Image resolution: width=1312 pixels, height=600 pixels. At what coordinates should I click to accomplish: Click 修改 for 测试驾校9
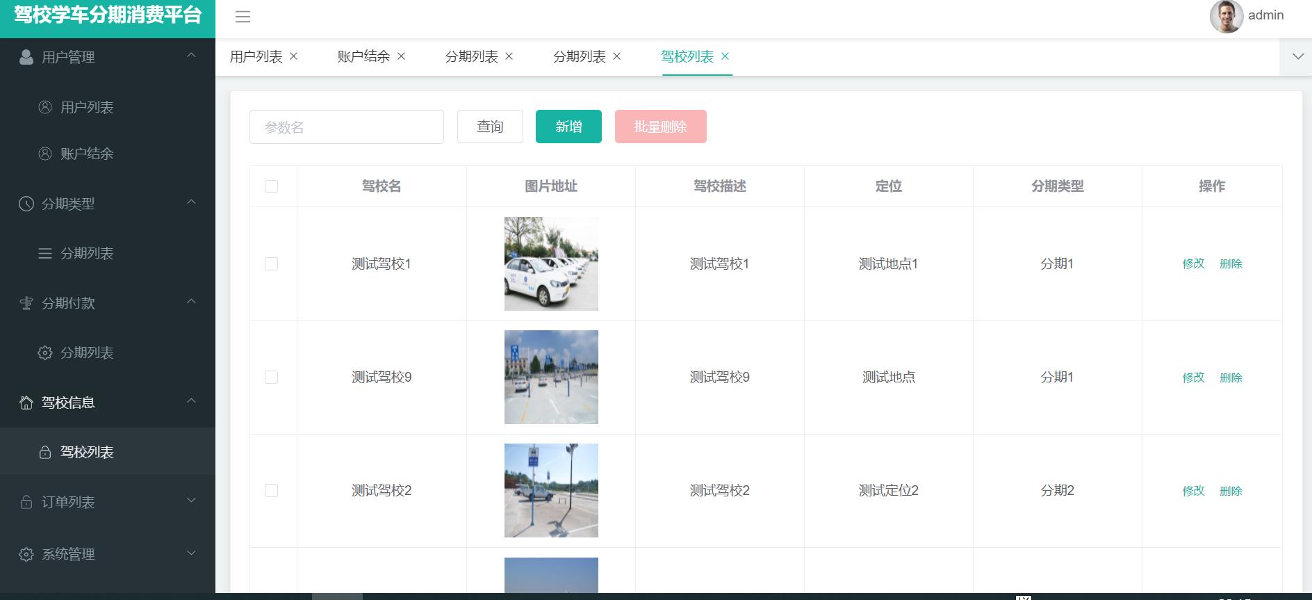pos(1193,378)
